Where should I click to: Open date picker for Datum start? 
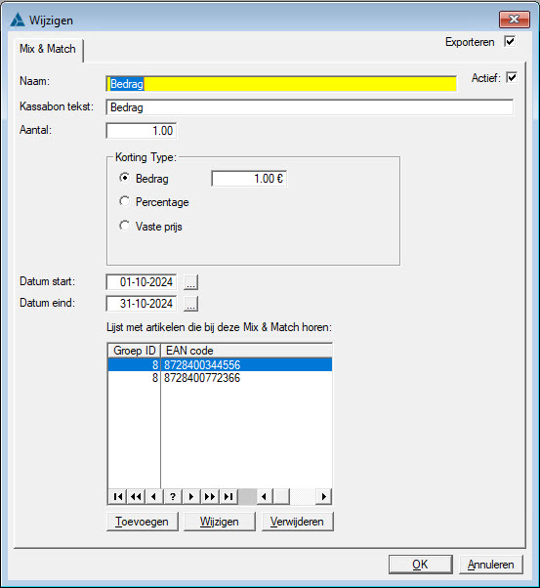190,282
